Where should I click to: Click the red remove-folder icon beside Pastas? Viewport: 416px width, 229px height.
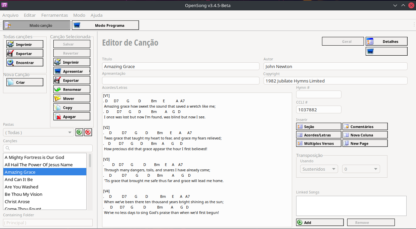[88, 132]
